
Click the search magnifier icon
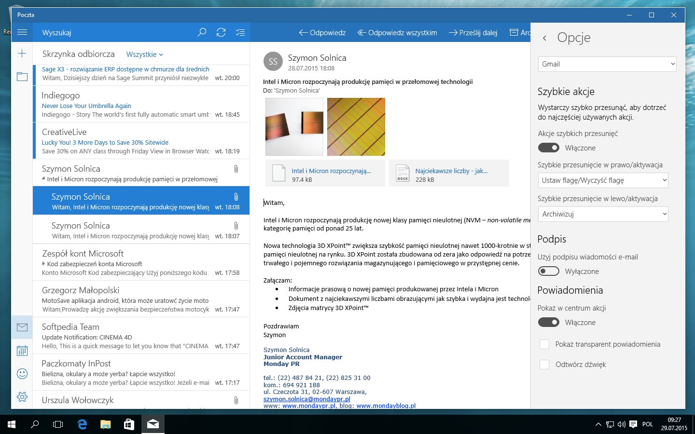pyautogui.click(x=202, y=32)
